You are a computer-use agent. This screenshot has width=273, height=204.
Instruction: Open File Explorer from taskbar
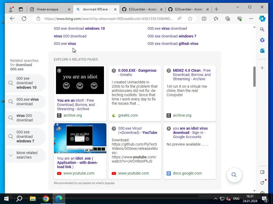click(x=33, y=199)
